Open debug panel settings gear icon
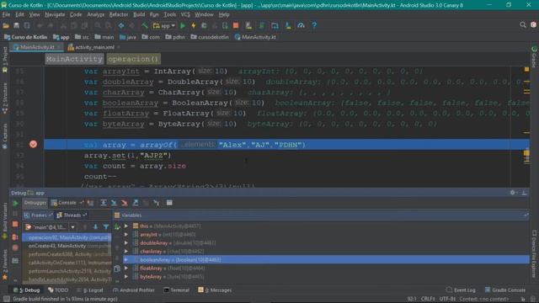 (x=513, y=193)
